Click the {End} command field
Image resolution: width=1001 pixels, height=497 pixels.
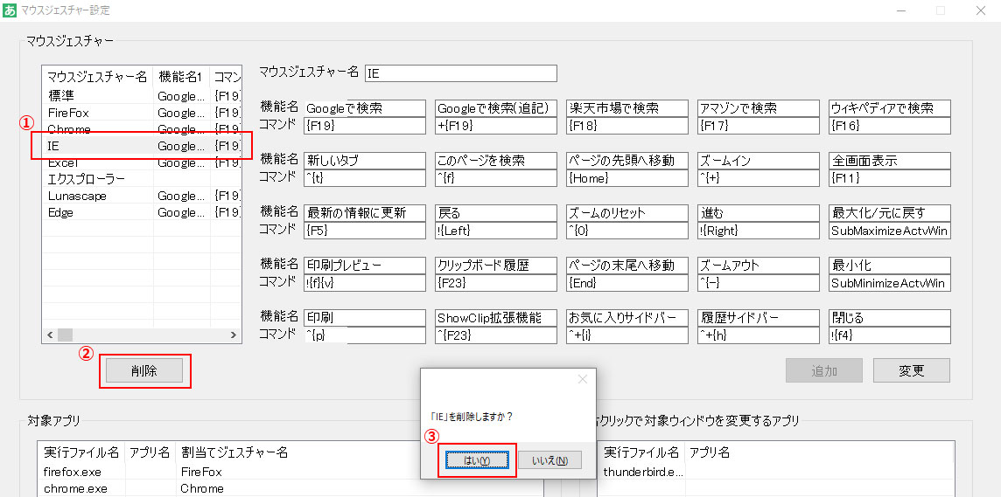tap(626, 283)
